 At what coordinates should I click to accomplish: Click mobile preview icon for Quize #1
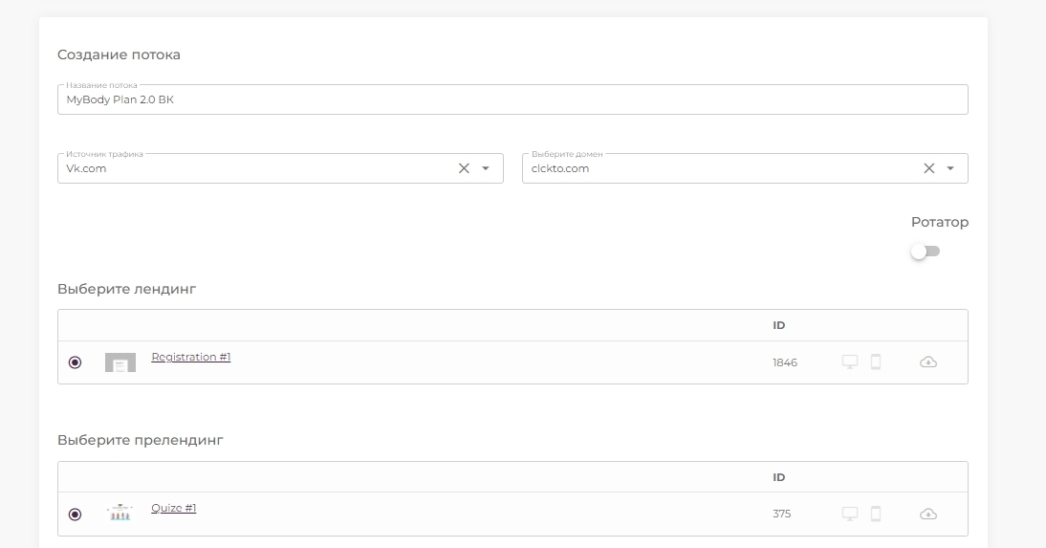pyautogui.click(x=876, y=514)
